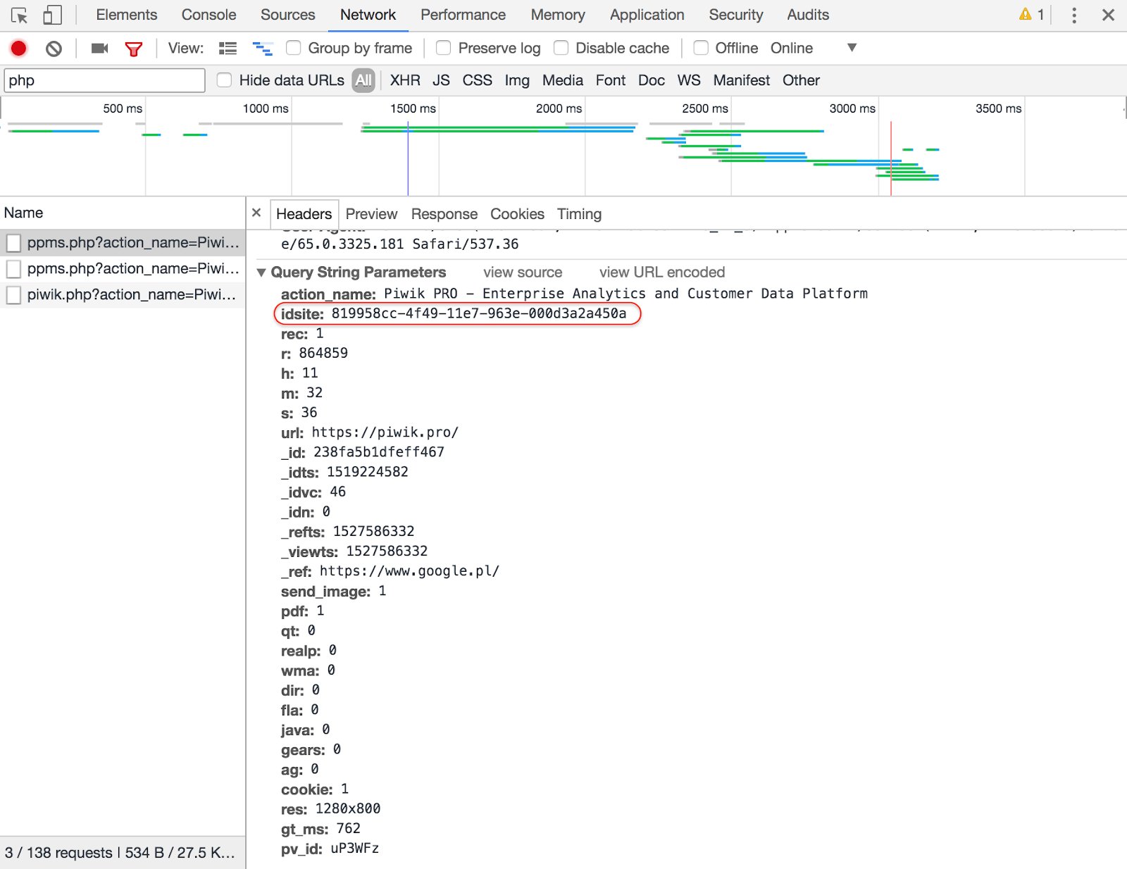Clear the network log
The height and width of the screenshot is (869, 1127).
(54, 48)
